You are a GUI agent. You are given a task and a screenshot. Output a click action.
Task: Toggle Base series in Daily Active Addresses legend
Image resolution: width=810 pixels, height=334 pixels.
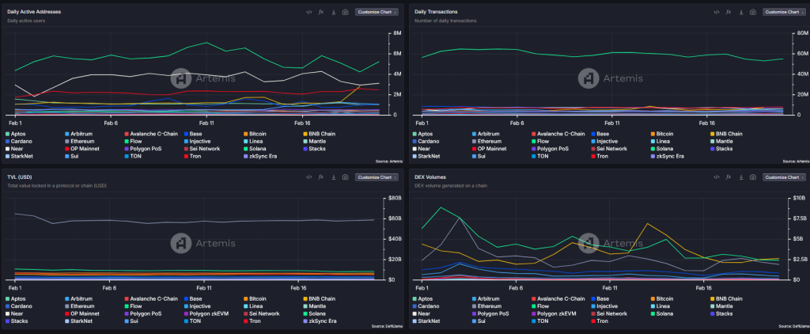[x=192, y=134]
